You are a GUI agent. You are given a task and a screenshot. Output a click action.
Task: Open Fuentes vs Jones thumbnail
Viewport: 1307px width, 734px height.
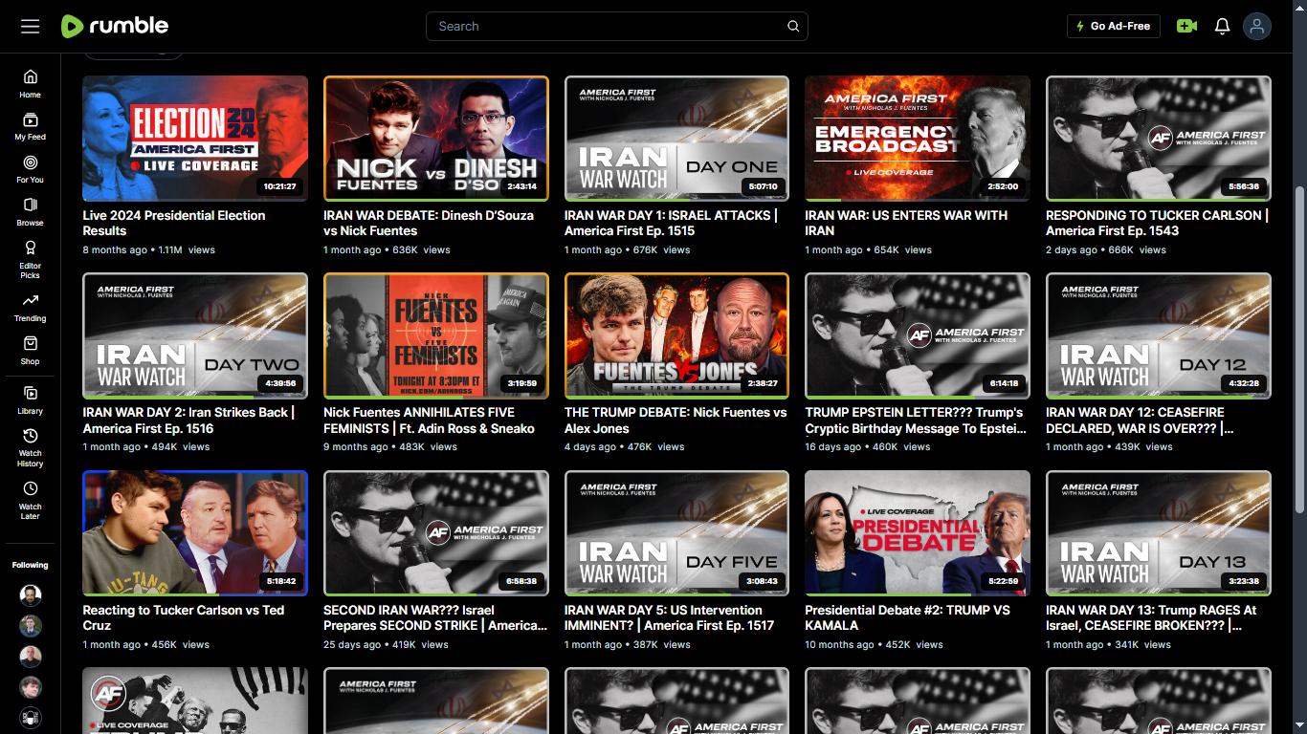[676, 335]
